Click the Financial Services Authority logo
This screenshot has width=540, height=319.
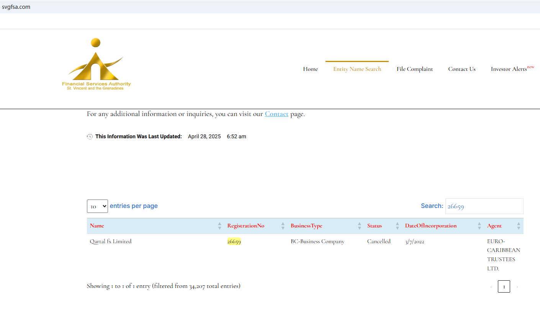pos(96,64)
